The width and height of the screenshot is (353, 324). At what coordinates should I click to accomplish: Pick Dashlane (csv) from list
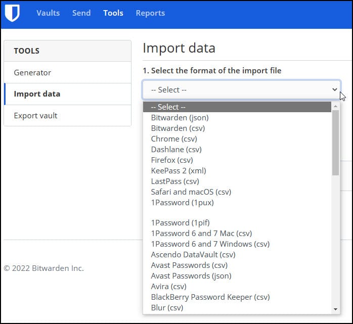[237, 150]
